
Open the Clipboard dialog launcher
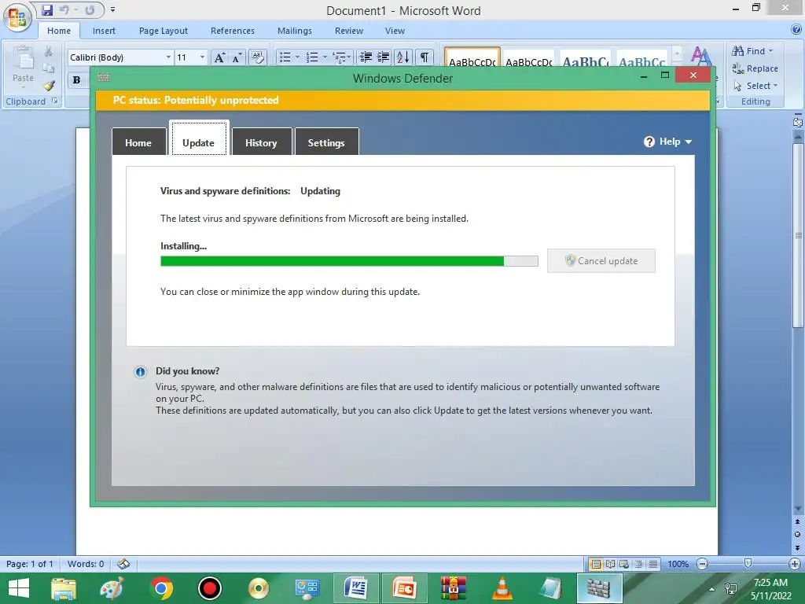pyautogui.click(x=55, y=101)
